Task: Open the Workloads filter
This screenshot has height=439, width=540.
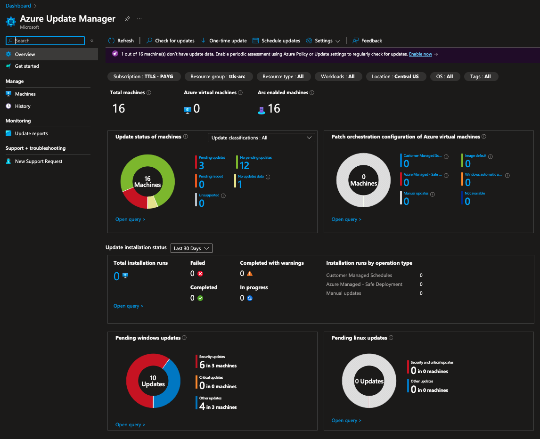Action: pyautogui.click(x=338, y=76)
